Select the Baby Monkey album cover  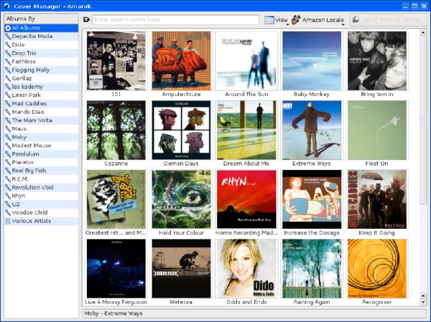pos(312,61)
